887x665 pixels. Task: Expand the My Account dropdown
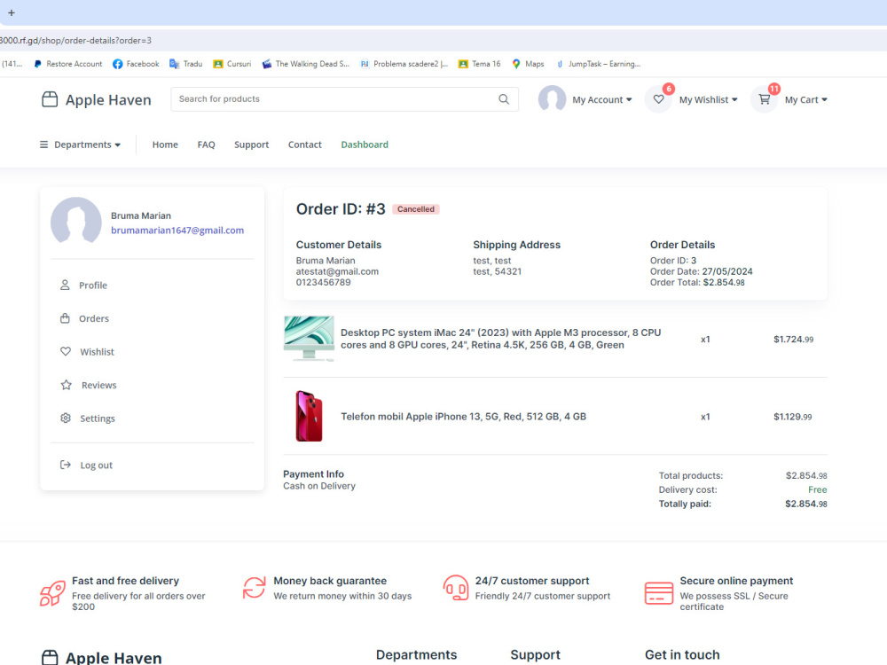(x=603, y=99)
